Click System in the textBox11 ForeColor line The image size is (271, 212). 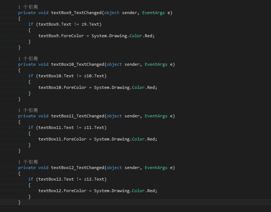[x=102, y=139]
